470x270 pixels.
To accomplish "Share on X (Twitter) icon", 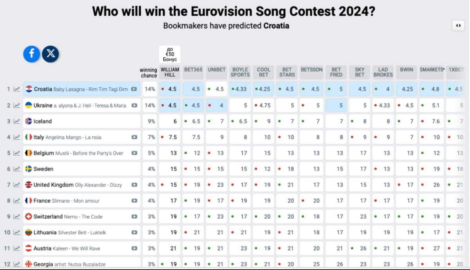I will pos(51,54).
